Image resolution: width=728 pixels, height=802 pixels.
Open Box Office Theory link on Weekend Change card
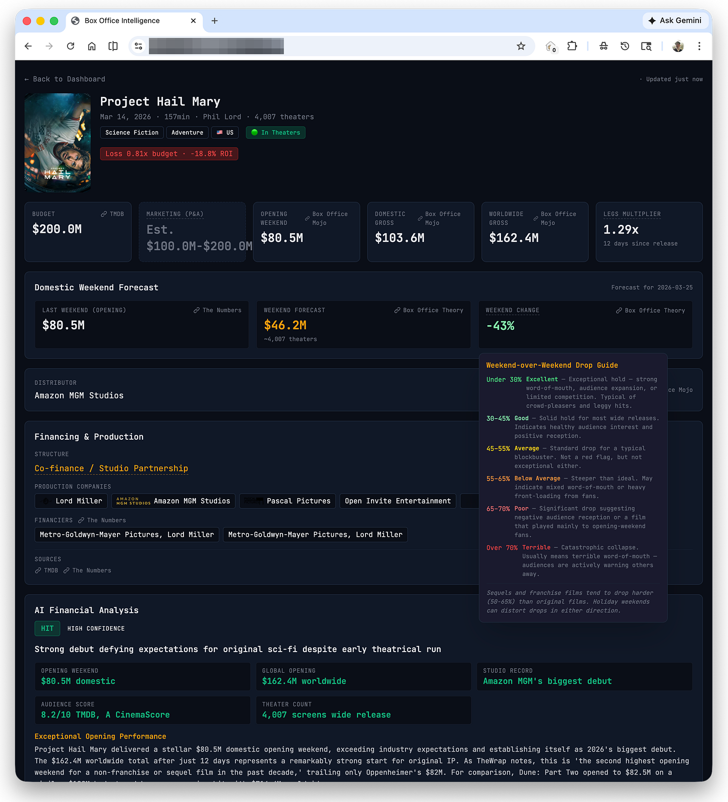tap(650, 310)
